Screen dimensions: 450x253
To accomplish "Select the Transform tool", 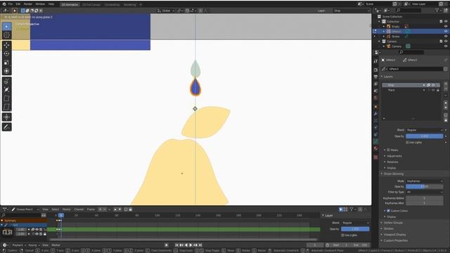I will tap(6, 71).
